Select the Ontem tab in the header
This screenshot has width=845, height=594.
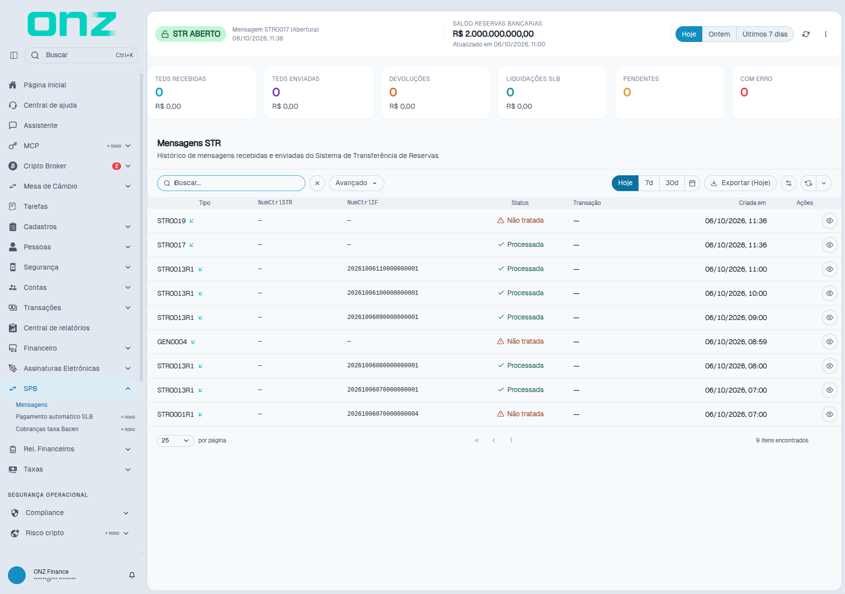point(719,34)
